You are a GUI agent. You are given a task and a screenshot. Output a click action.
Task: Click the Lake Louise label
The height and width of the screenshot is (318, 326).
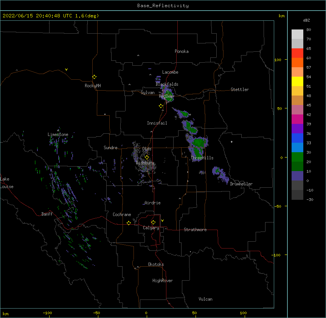6,183
